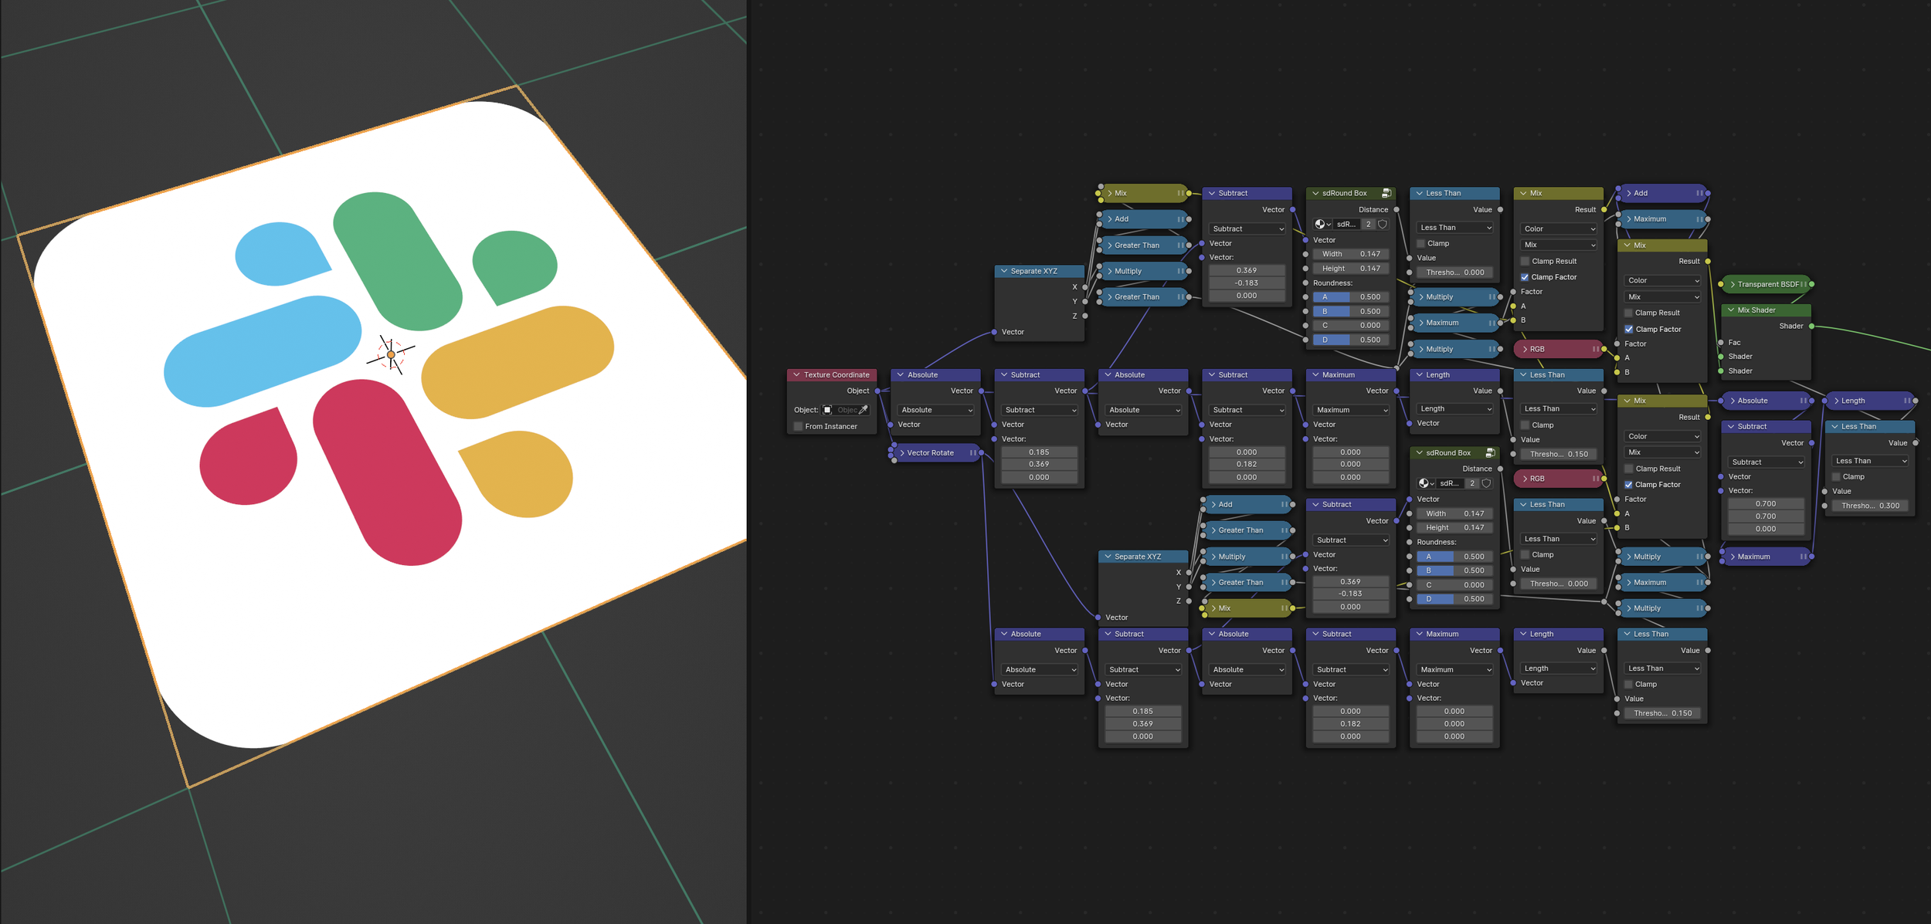Open the Less Than dropdown in the 0.300 threshold node
Screen dimensions: 1931x924
coord(1871,461)
